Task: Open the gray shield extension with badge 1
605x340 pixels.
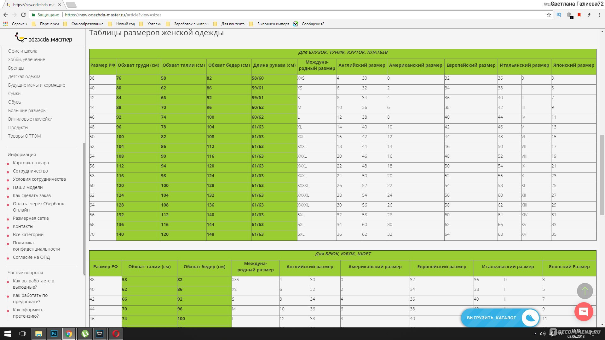Action: coord(569,15)
